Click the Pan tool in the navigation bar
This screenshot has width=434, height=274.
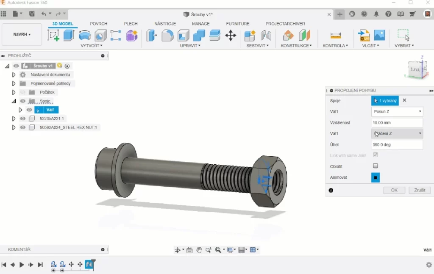click(x=199, y=249)
